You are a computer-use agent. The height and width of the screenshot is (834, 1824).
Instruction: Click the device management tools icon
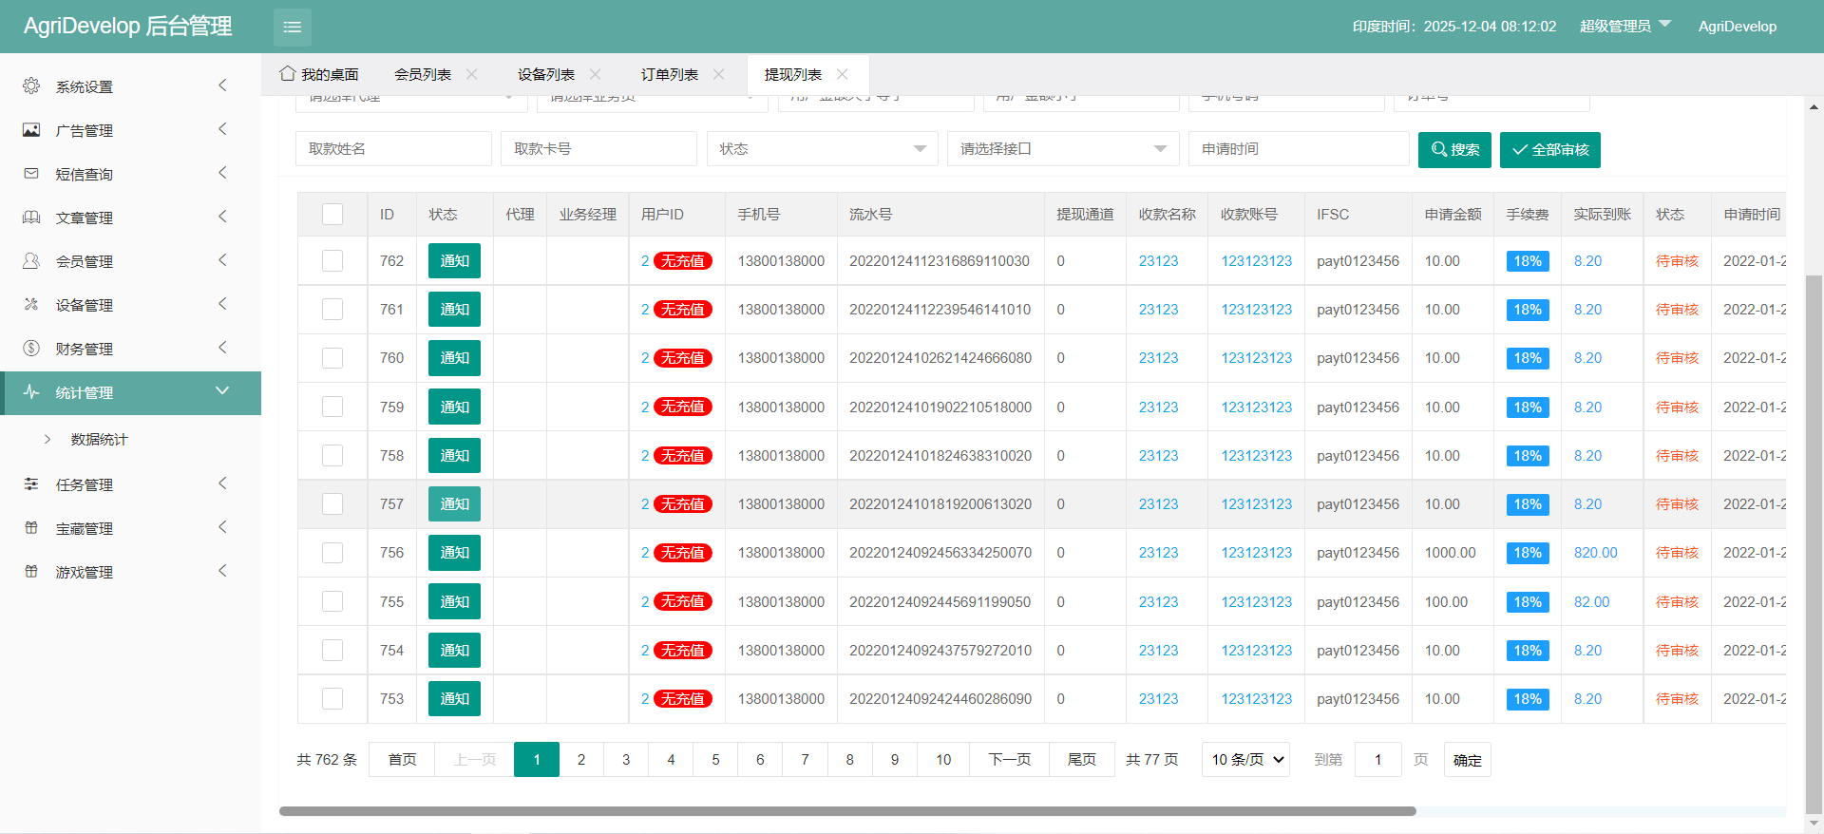31,305
